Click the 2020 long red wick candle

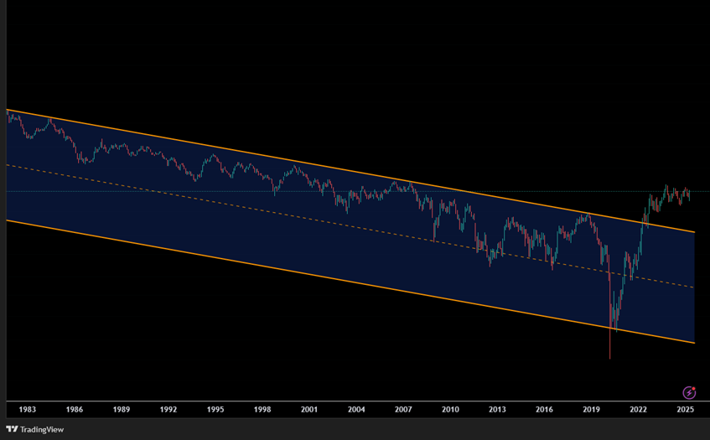click(610, 317)
